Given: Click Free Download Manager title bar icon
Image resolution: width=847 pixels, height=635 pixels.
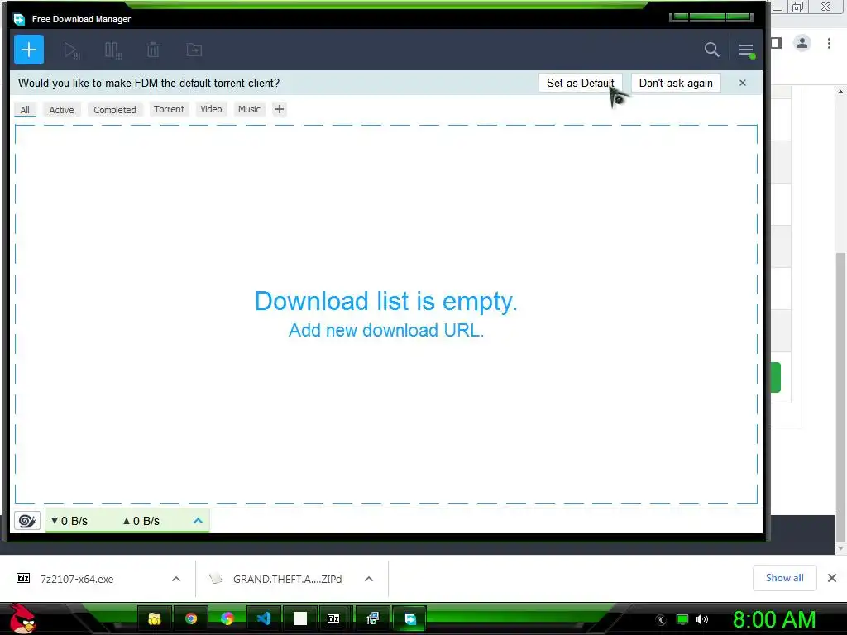Looking at the screenshot, I should pyautogui.click(x=19, y=20).
